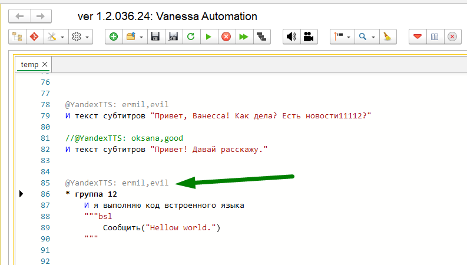The width and height of the screenshot is (467, 265).
Task: Click the list with orange arrow icon
Action: 339,37
